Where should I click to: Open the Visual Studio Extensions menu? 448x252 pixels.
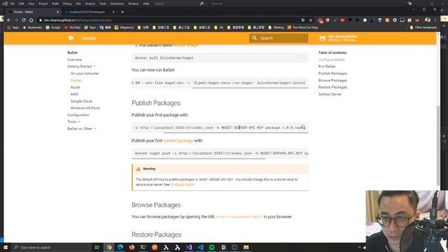click(x=117, y=3)
